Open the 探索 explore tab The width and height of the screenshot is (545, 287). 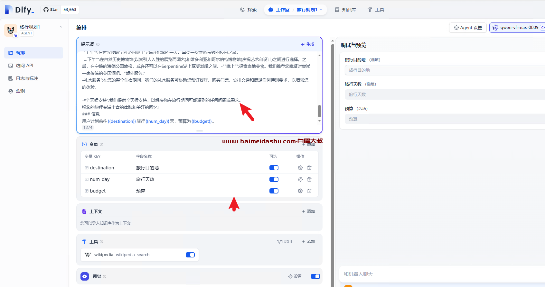[249, 10]
